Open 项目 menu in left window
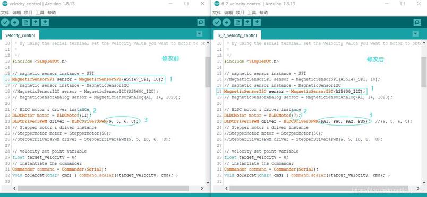 28,13
